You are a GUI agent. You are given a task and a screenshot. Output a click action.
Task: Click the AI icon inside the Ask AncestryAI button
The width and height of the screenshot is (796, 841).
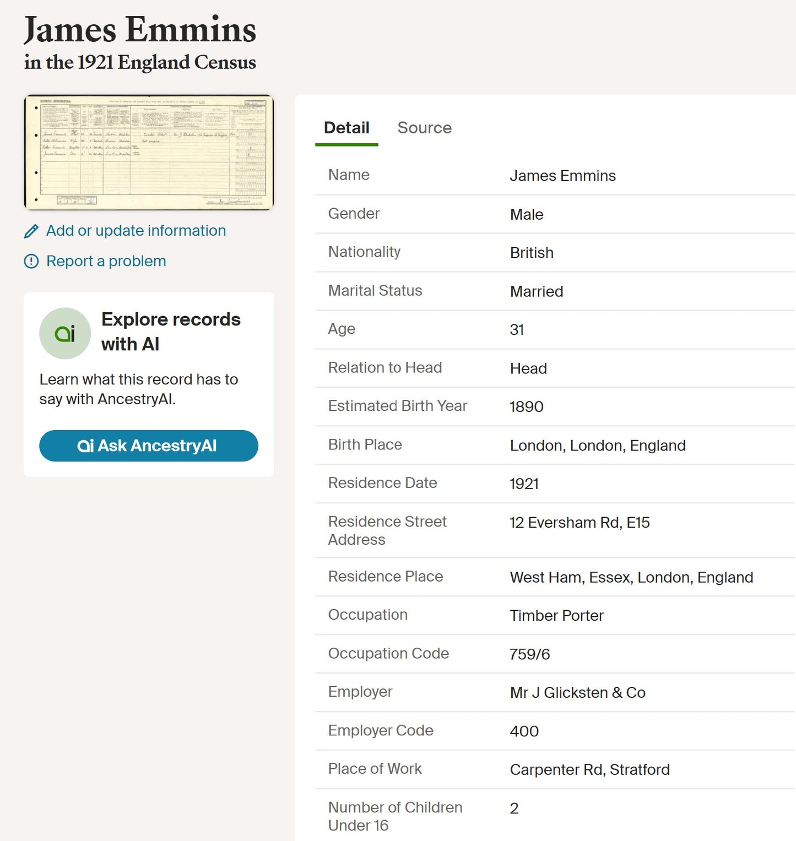tap(85, 446)
